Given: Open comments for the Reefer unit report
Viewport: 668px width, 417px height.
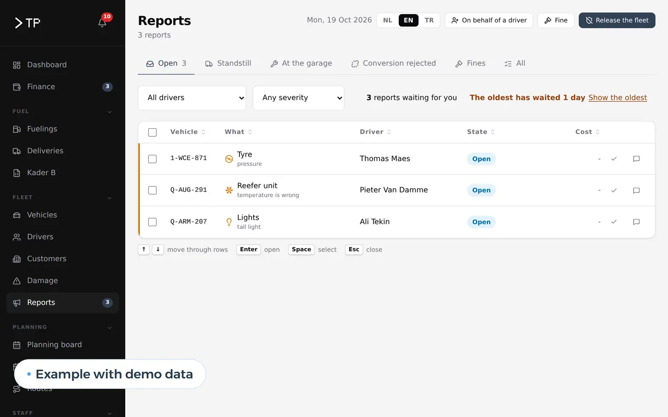Looking at the screenshot, I should point(636,190).
